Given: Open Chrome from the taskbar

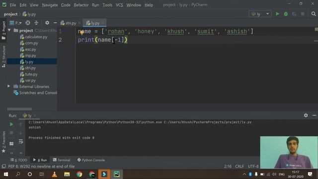Looking at the screenshot, I should pos(79,174).
